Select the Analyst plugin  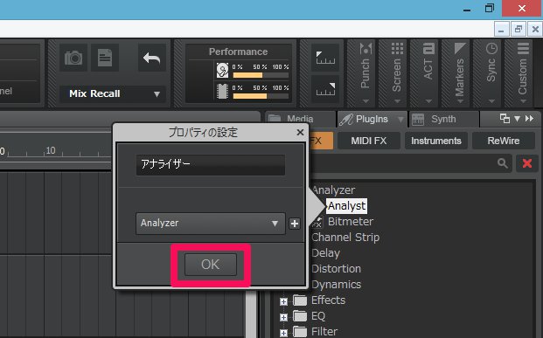tap(346, 206)
